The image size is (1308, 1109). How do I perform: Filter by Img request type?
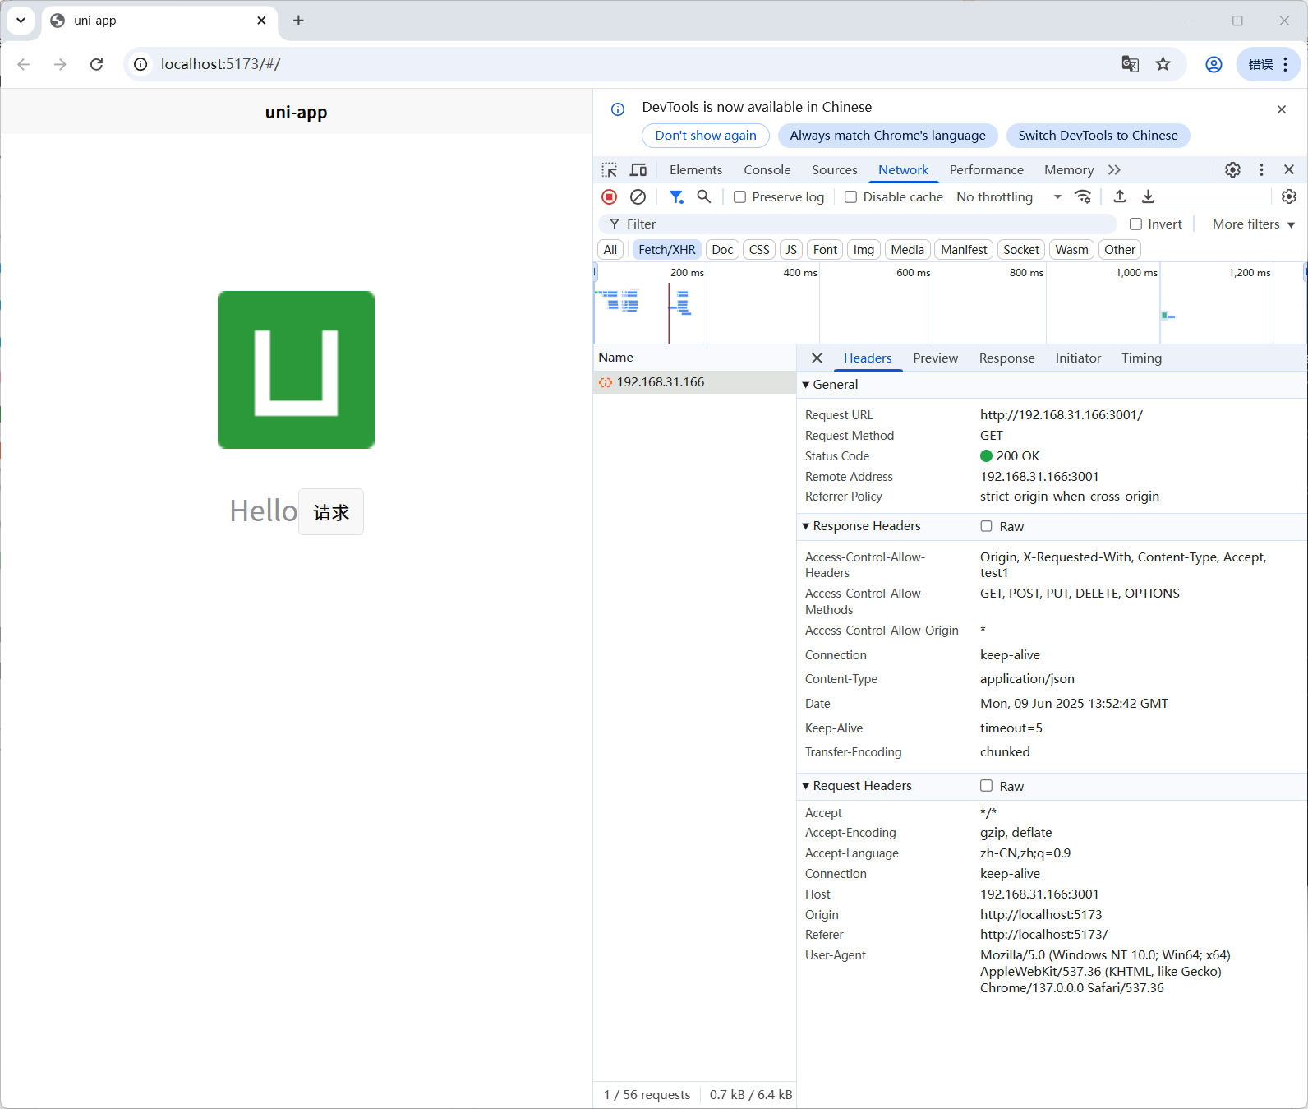[864, 250]
